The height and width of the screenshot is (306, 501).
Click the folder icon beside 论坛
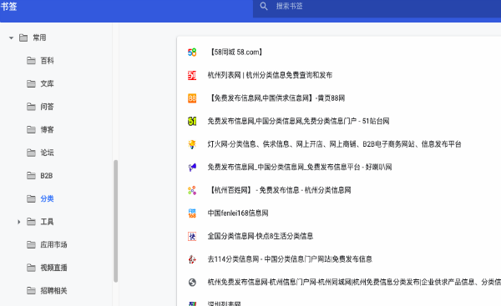[31, 153]
